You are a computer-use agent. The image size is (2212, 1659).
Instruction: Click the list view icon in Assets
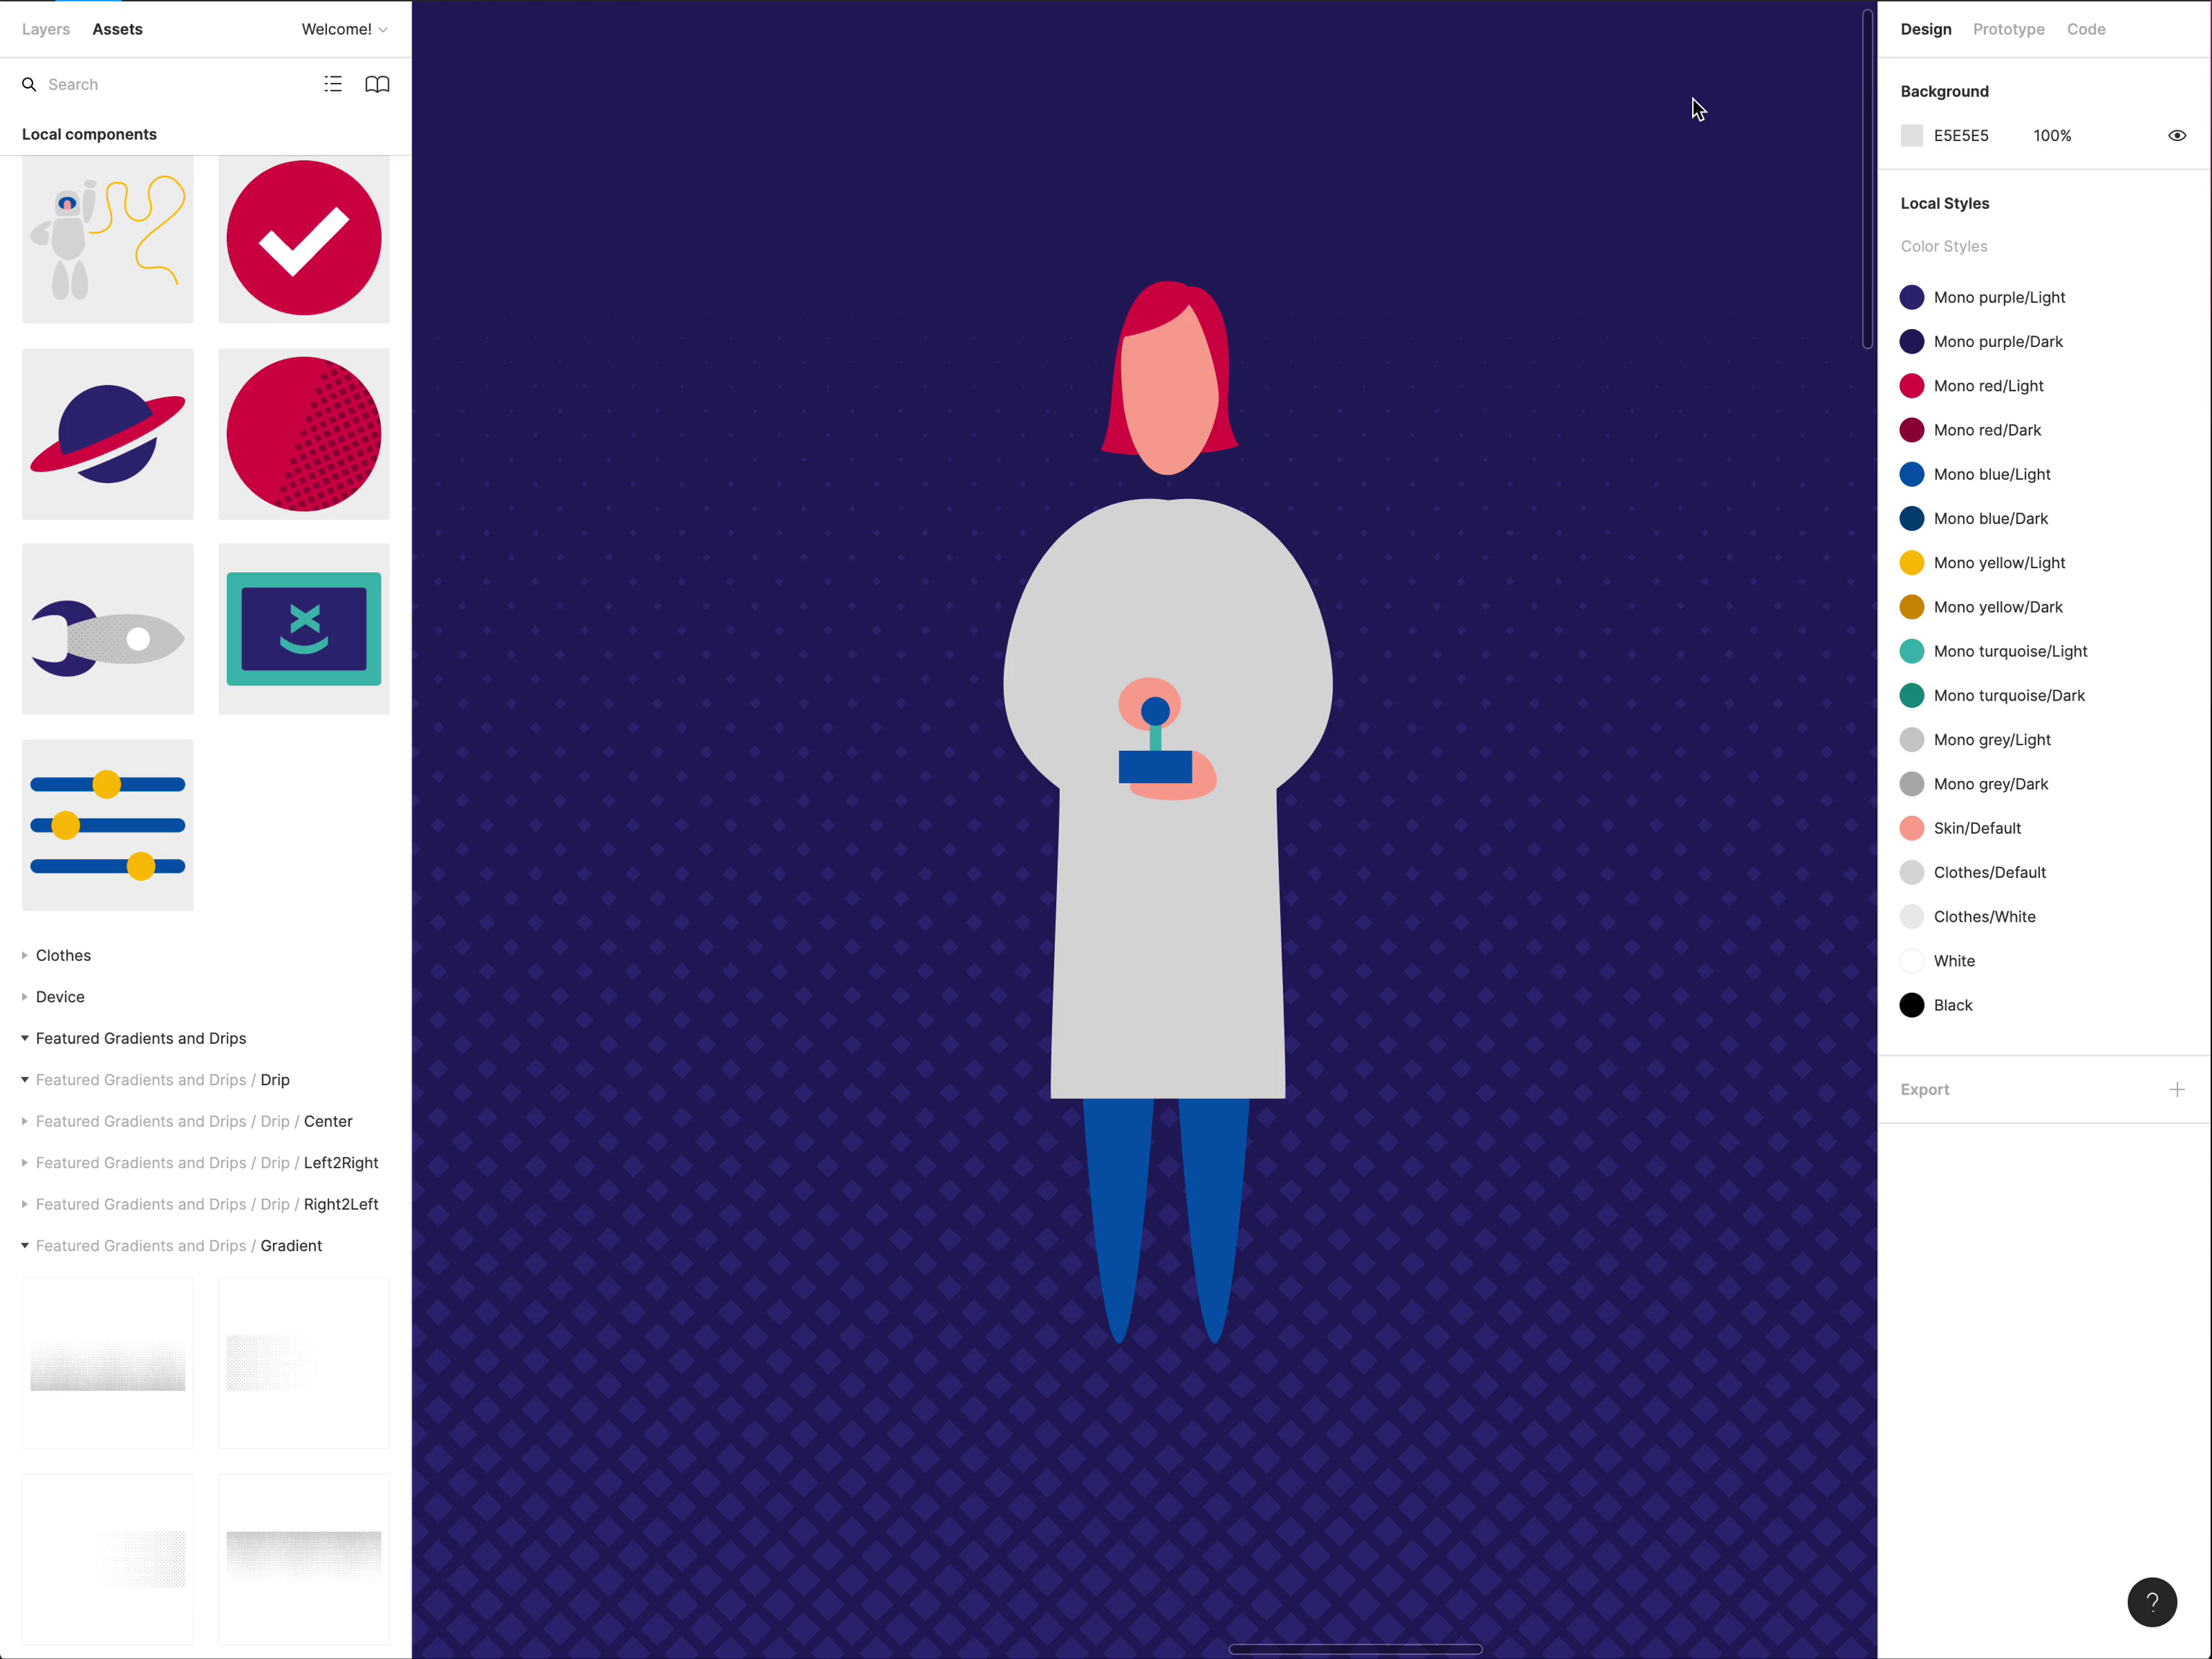pos(333,84)
